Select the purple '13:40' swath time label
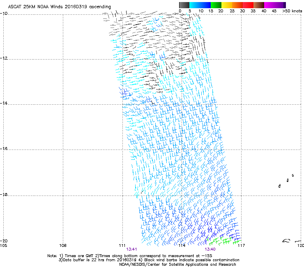This screenshot has height=267, width=304. (210, 249)
